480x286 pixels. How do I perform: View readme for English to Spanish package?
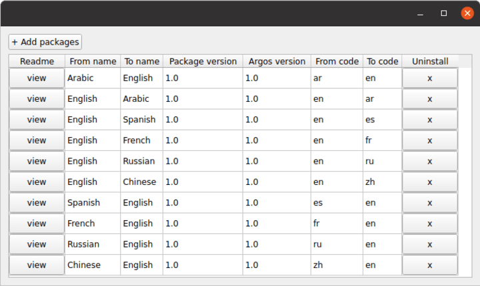37,120
